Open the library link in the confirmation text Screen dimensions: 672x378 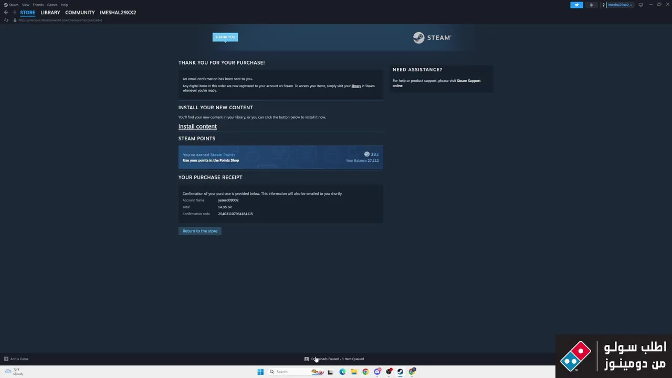click(x=356, y=86)
